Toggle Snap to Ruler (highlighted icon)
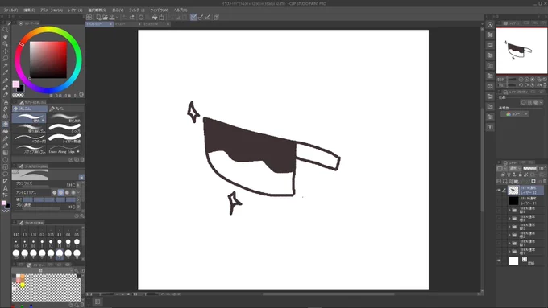 coord(193,17)
